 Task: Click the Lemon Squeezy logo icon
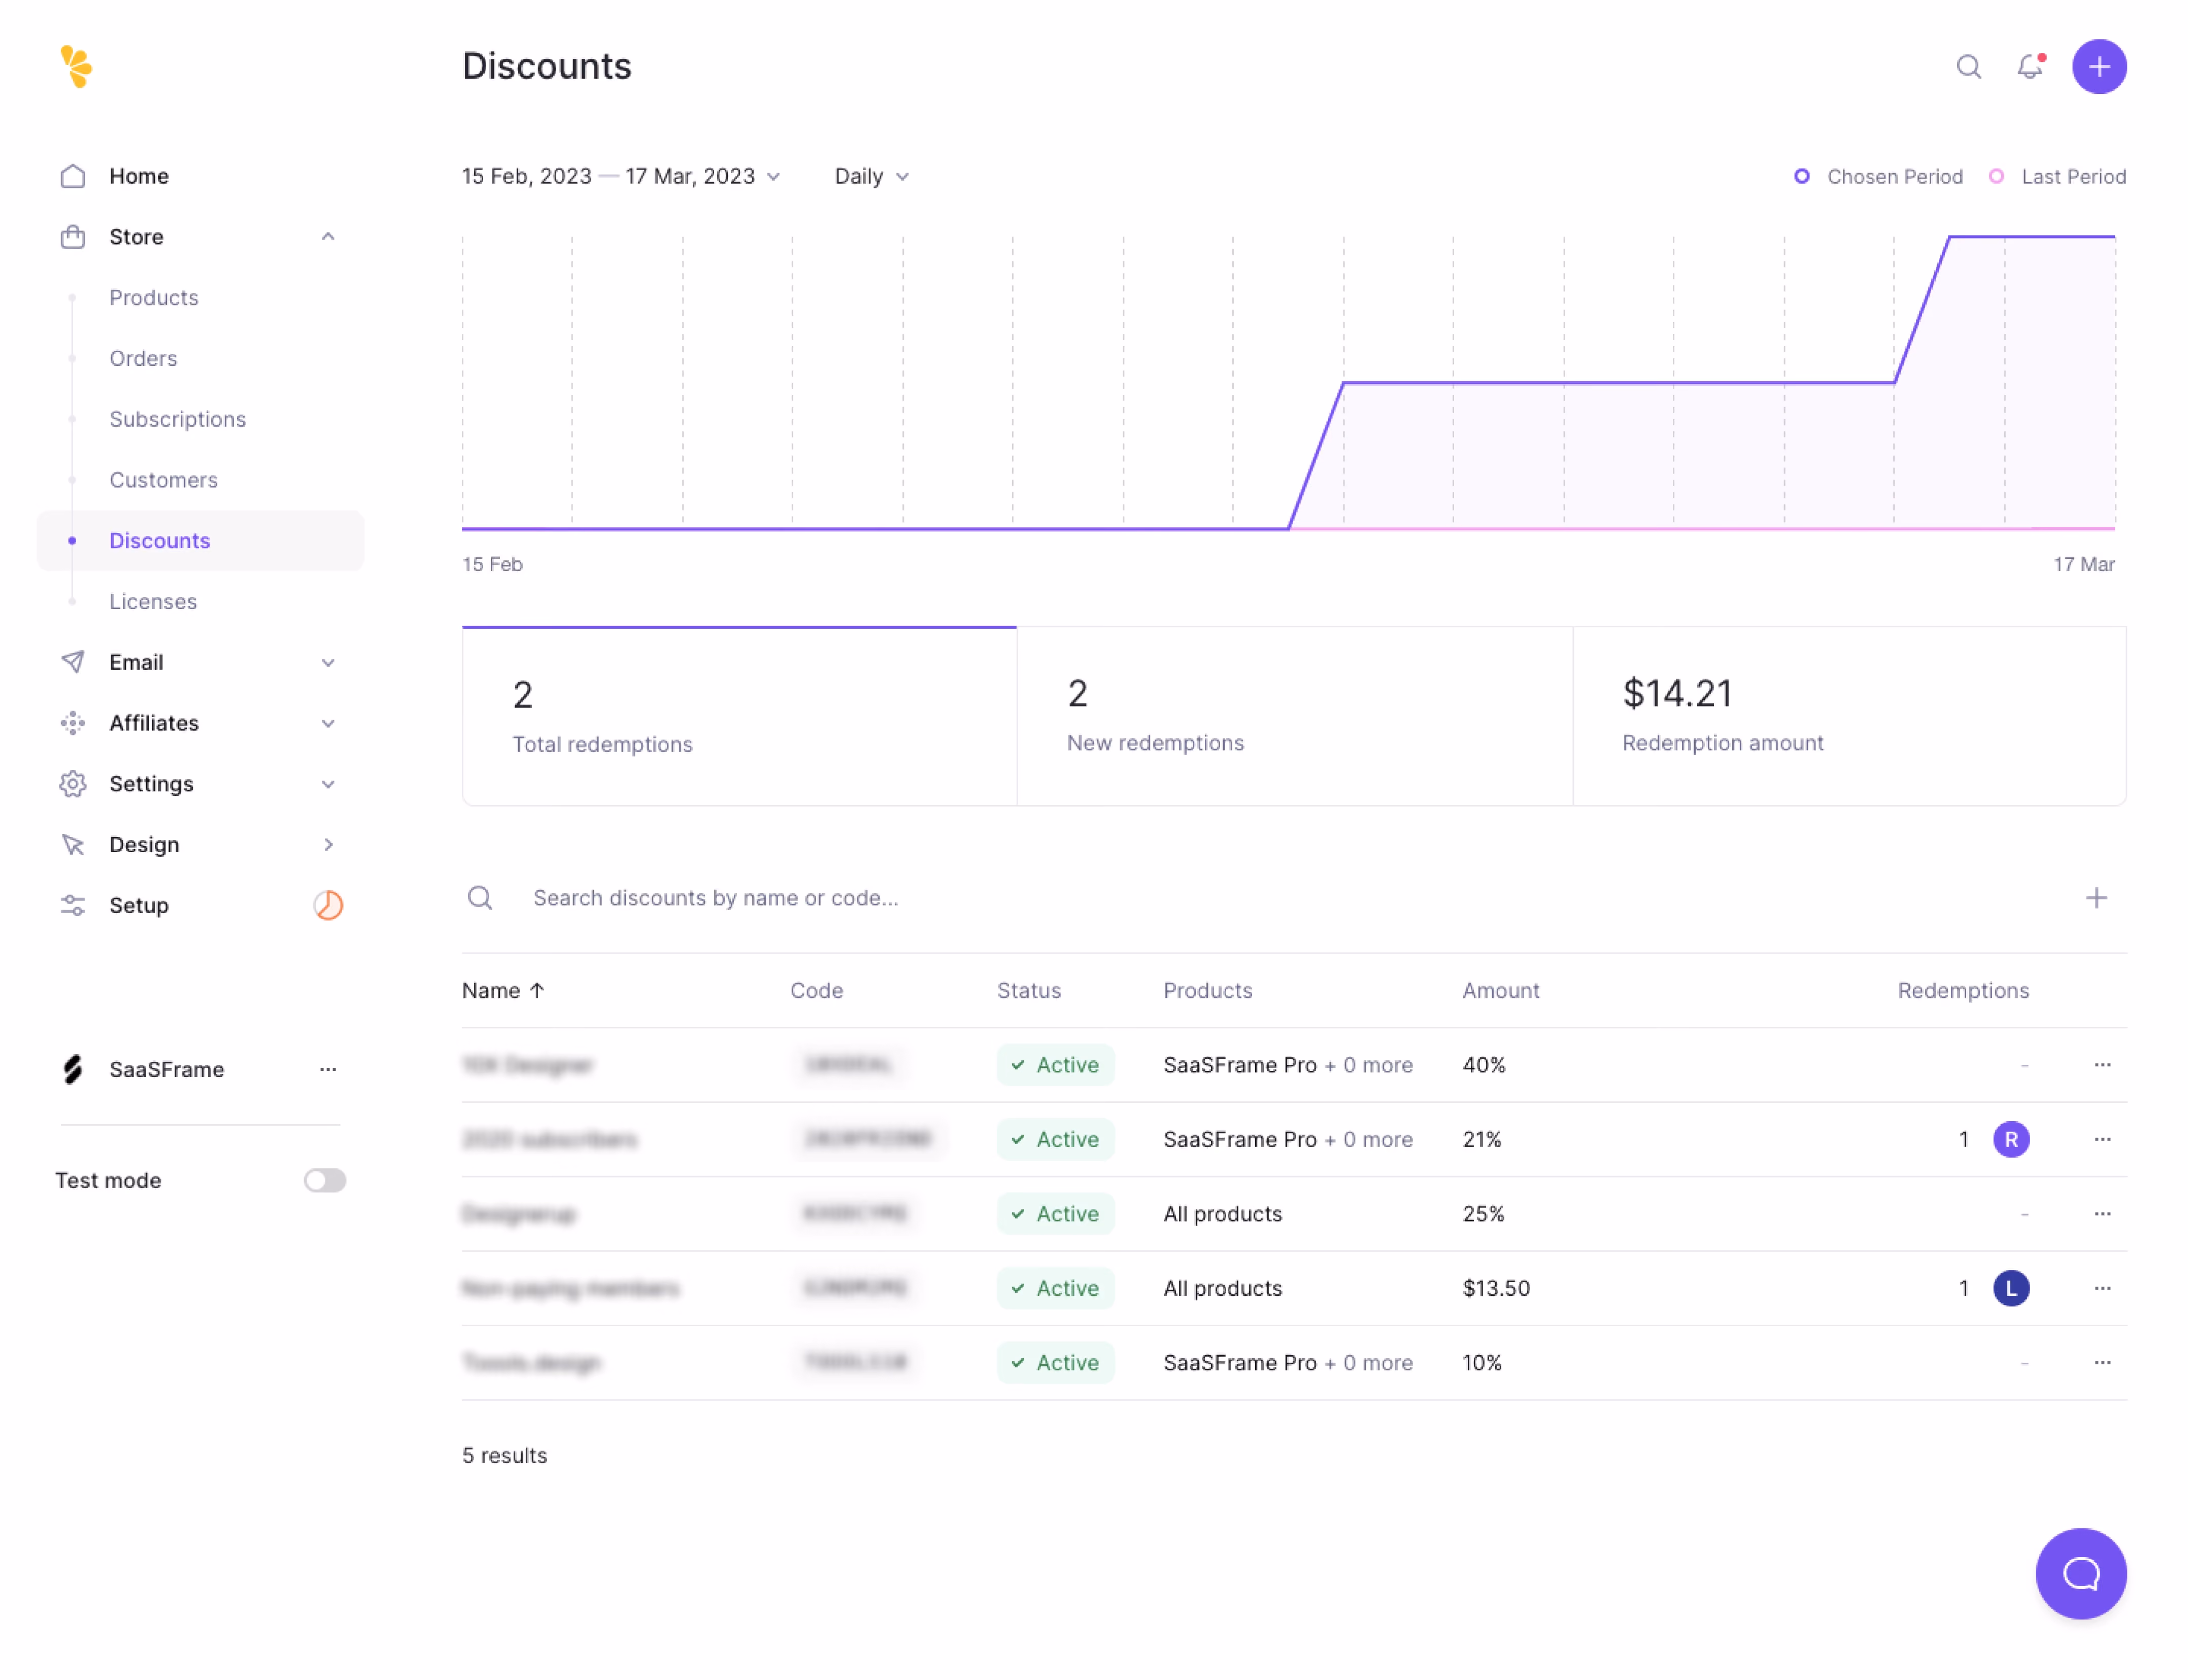(x=76, y=66)
